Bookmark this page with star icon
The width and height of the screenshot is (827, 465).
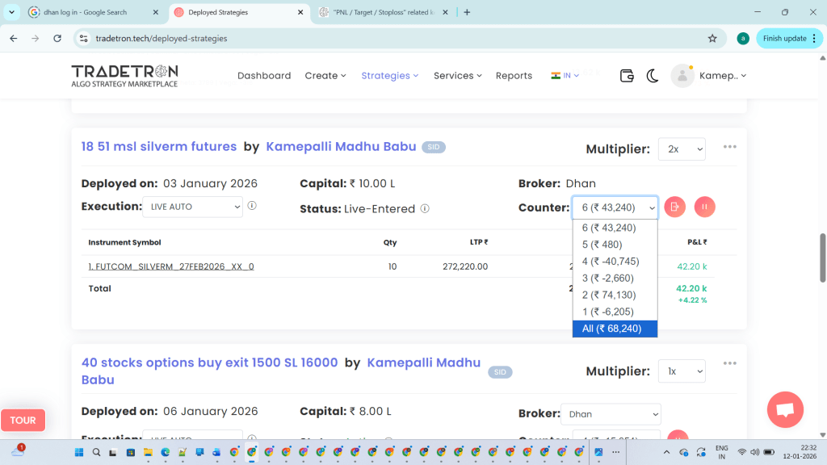[x=712, y=38]
